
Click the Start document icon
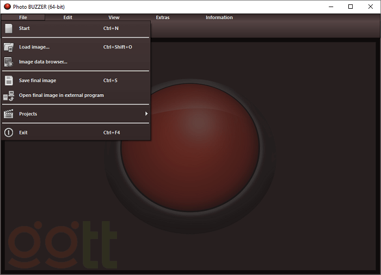click(x=9, y=28)
